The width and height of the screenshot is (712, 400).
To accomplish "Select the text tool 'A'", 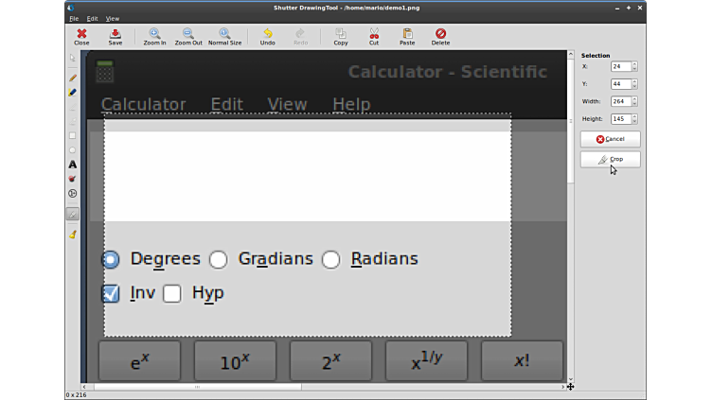I will tap(73, 165).
